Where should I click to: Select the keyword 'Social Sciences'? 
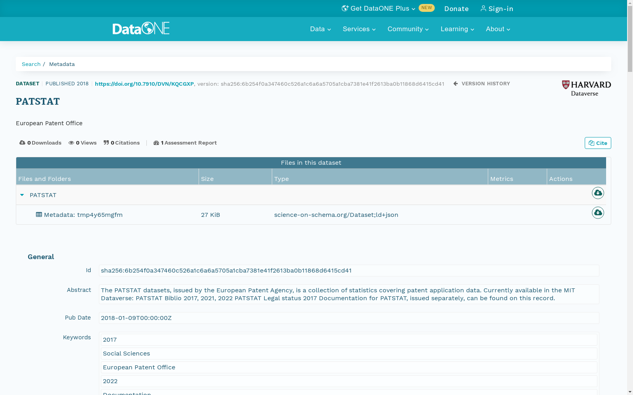click(349, 354)
